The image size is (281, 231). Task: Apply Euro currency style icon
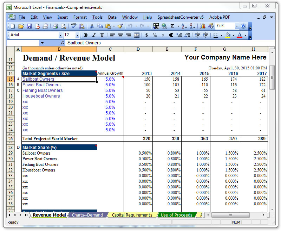[x=171, y=35]
